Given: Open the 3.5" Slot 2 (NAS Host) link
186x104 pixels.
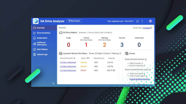Looking at the screenshot, I should [x=68, y=67].
